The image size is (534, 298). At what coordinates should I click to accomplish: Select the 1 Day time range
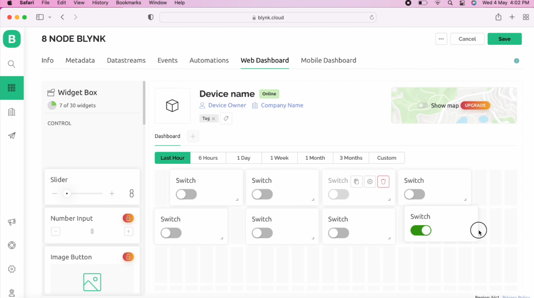244,158
